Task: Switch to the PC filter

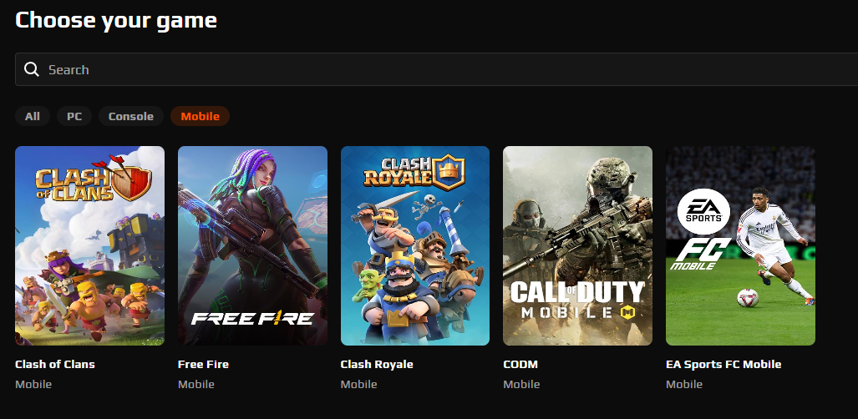Action: (74, 116)
